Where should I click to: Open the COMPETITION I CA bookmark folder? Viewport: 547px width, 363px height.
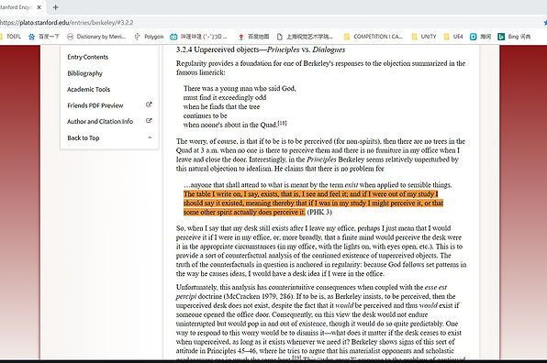coord(373,37)
